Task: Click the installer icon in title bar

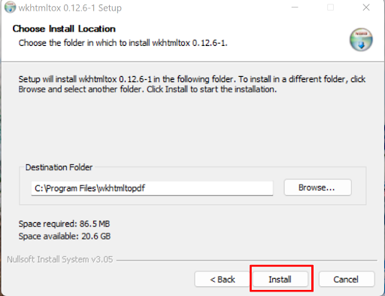Action: click(x=10, y=8)
